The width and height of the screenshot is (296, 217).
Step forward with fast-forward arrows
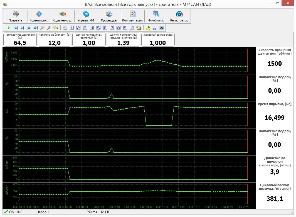(29, 28)
